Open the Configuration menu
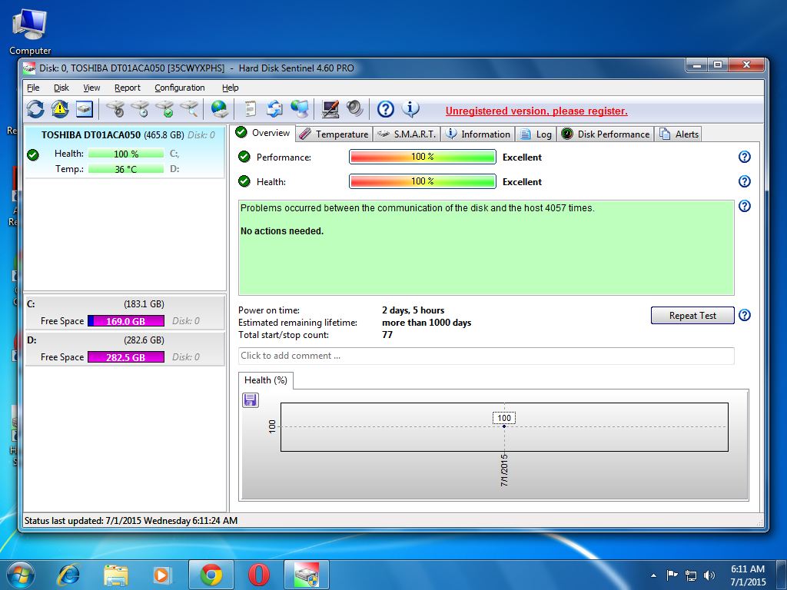Screen dimensions: 787x590 179,88
